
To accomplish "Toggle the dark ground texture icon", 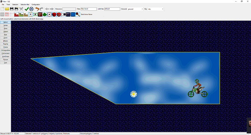I will pos(68,15).
